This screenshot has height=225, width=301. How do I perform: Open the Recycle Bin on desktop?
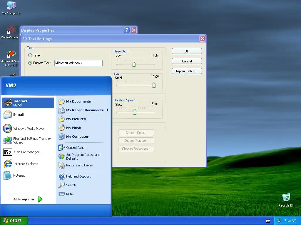(286, 200)
